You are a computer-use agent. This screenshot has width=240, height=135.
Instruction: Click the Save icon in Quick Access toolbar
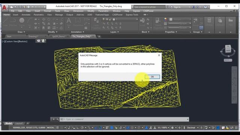pos(20,7)
